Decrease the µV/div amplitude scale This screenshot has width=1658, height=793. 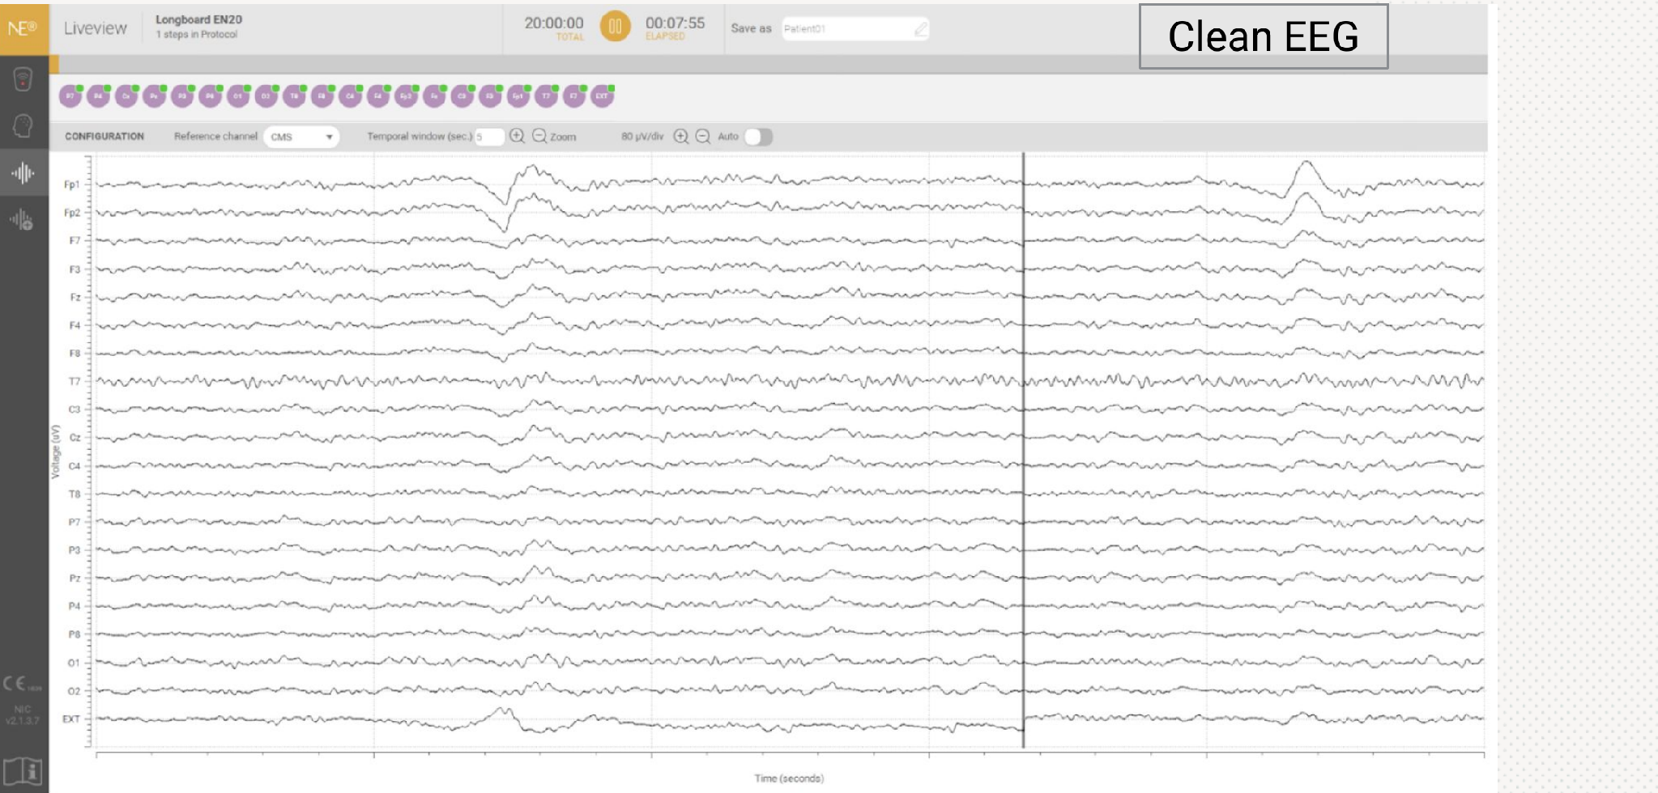pos(703,136)
